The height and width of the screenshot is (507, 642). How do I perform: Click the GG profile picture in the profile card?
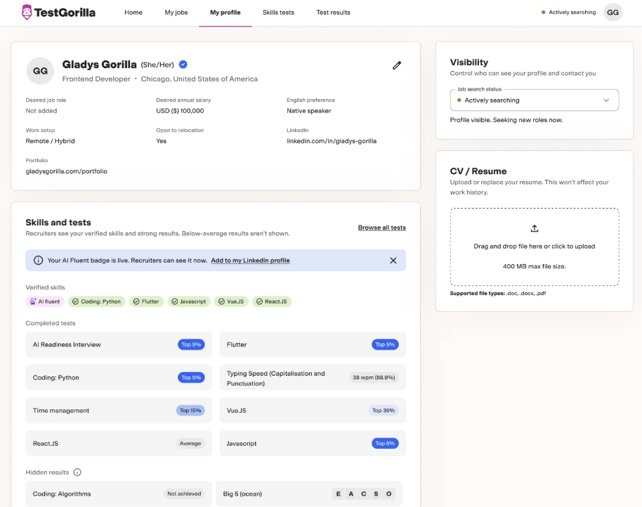tap(40, 71)
